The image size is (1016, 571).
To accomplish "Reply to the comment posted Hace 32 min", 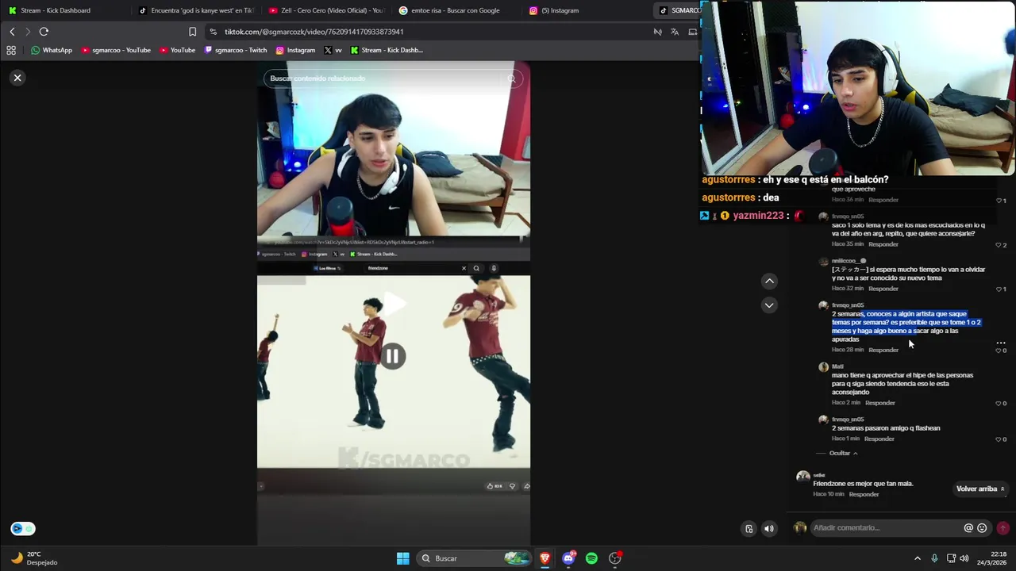I will [x=883, y=289].
